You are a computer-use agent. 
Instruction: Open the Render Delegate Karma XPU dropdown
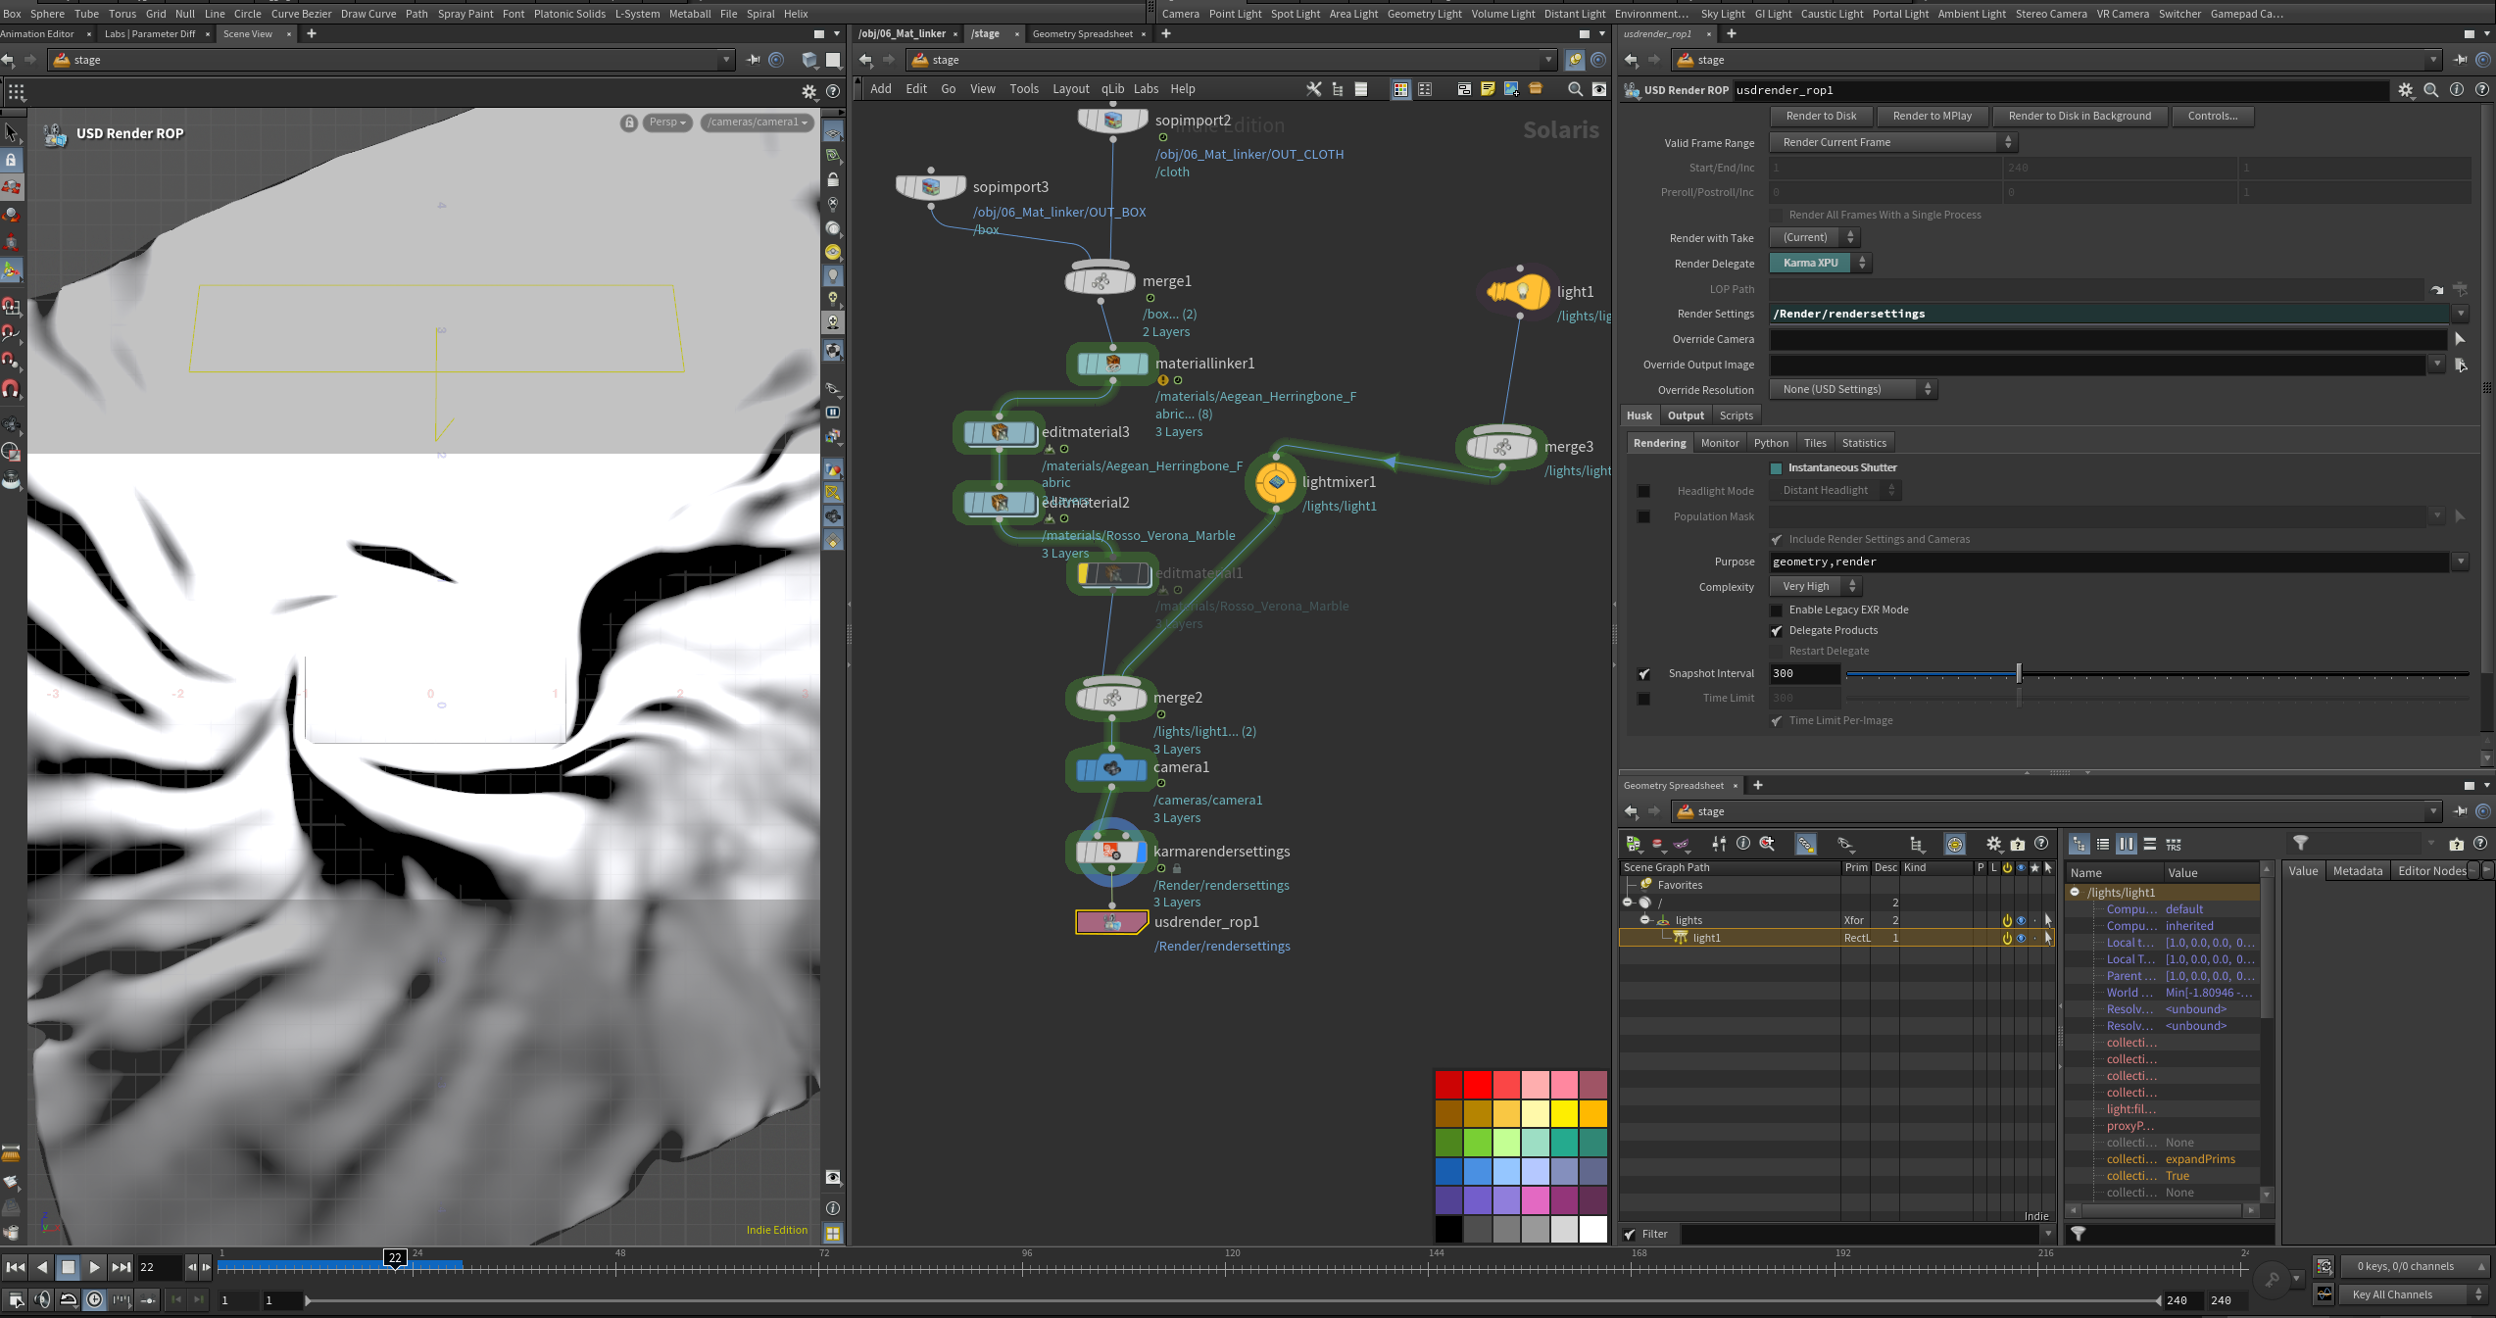click(1820, 263)
